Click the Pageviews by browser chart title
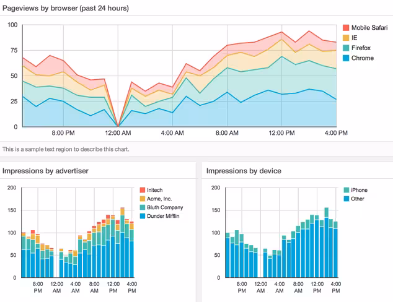This screenshot has height=302, width=393. pos(66,8)
